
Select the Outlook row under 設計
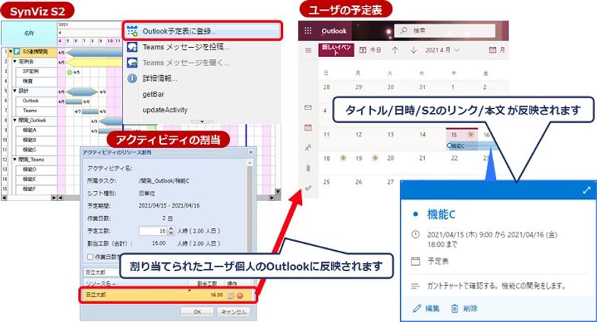[x=31, y=101]
